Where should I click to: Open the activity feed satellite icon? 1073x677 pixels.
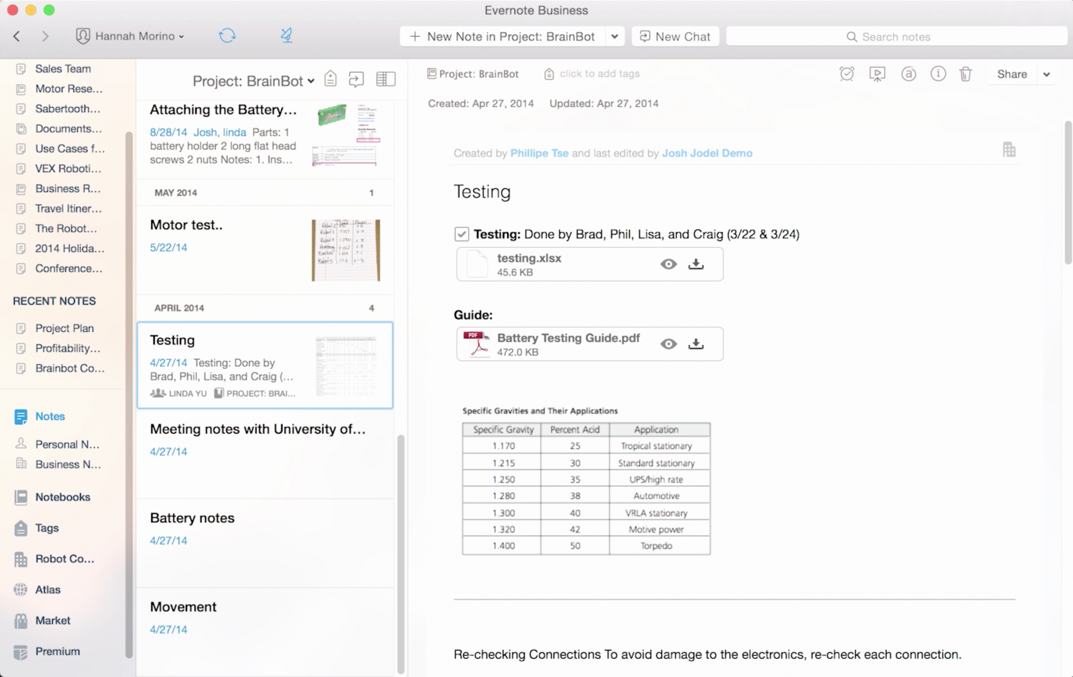point(287,36)
